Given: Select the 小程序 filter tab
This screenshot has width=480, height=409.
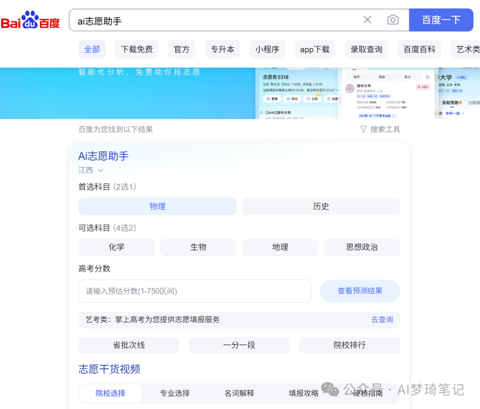Looking at the screenshot, I should point(267,49).
